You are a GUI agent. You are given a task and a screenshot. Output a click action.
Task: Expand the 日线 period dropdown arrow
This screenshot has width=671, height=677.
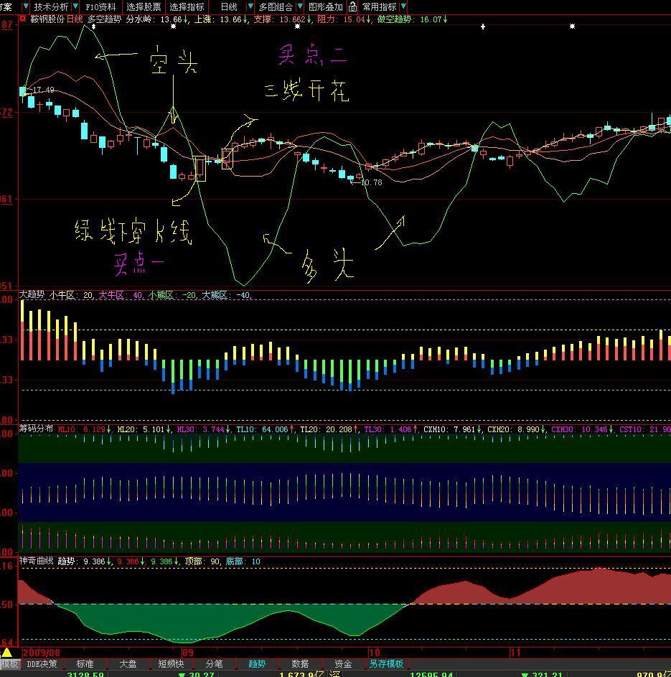250,6
